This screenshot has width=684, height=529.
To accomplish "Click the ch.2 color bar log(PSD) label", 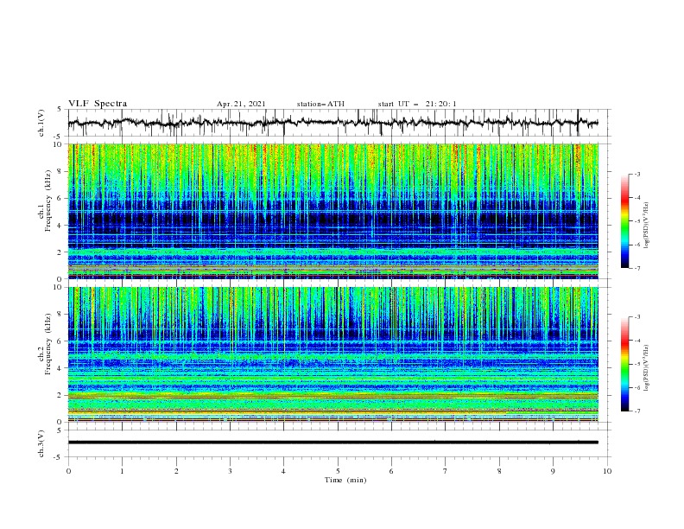I will tap(648, 368).
